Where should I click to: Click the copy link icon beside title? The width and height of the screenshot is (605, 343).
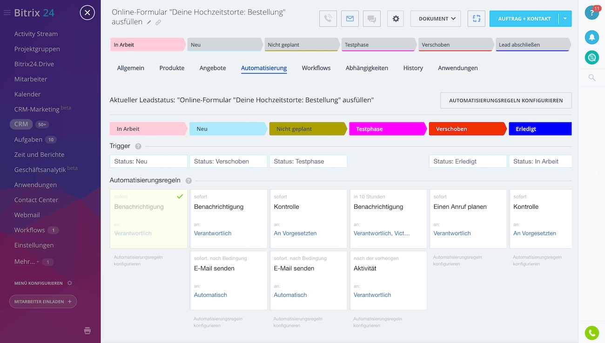(x=158, y=22)
